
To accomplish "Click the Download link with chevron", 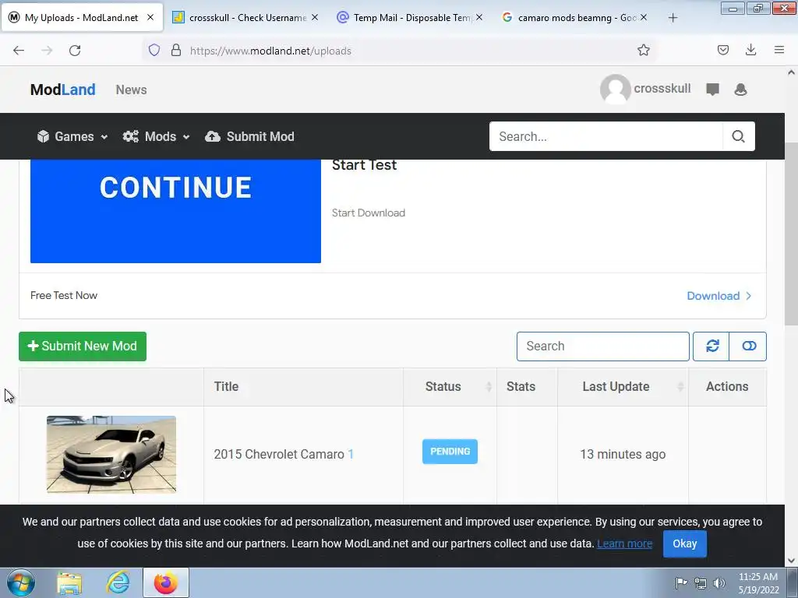I will point(719,296).
